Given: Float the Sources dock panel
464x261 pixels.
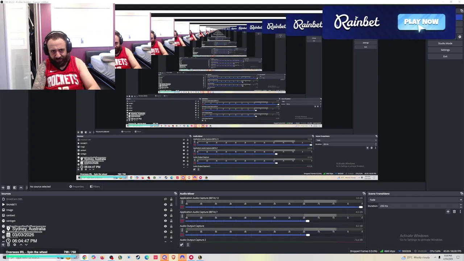Looking at the screenshot, I should tap(175, 194).
